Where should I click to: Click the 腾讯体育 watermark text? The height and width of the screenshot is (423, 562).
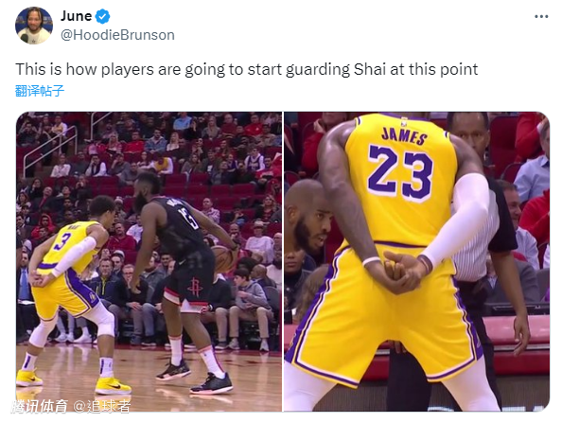(x=40, y=406)
